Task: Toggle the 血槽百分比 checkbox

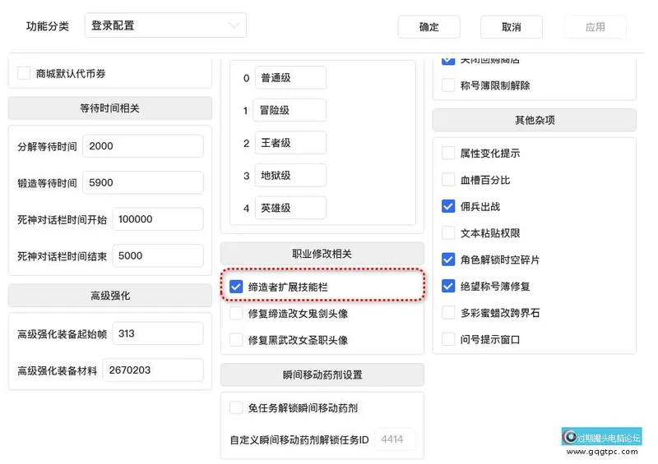Action: pyautogui.click(x=448, y=180)
